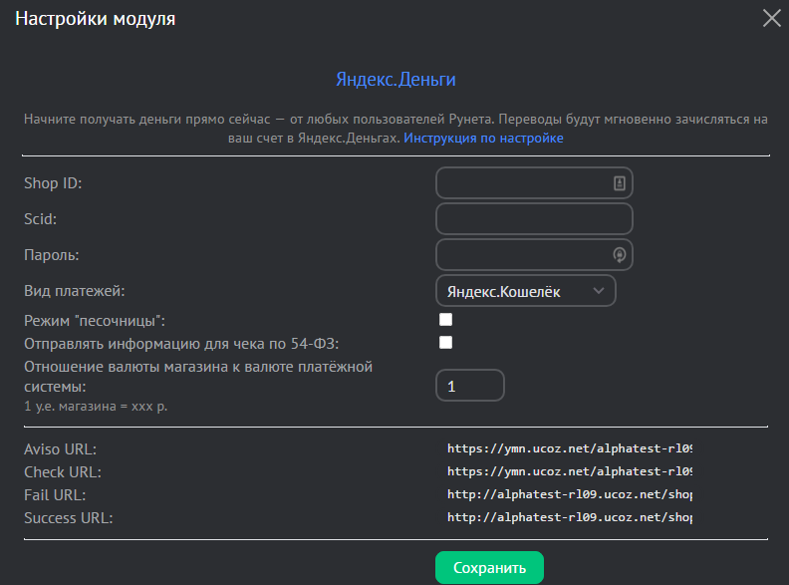Click into the Scid text field

click(x=534, y=219)
